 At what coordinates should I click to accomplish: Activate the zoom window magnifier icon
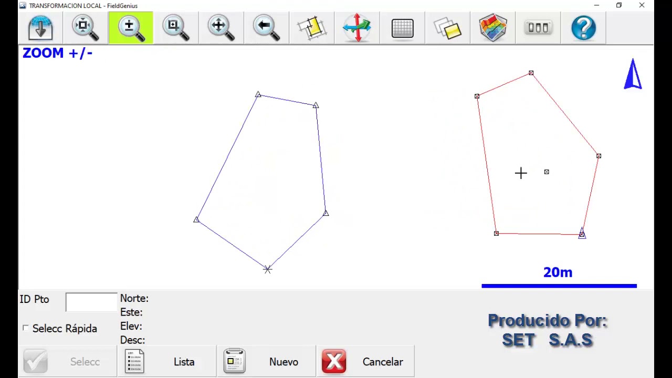pos(176,27)
